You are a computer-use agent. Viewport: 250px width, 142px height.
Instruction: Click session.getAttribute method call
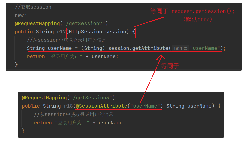(138, 48)
